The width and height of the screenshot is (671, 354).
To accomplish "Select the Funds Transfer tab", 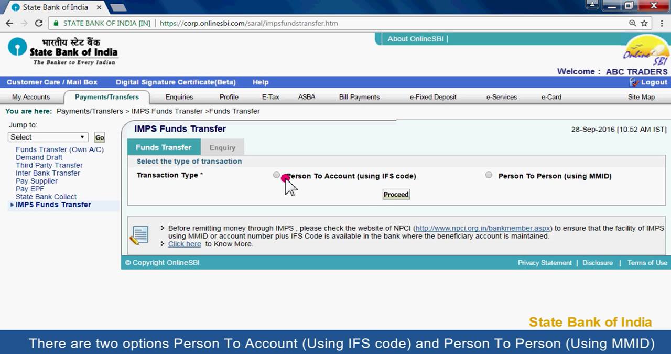I will click(164, 147).
